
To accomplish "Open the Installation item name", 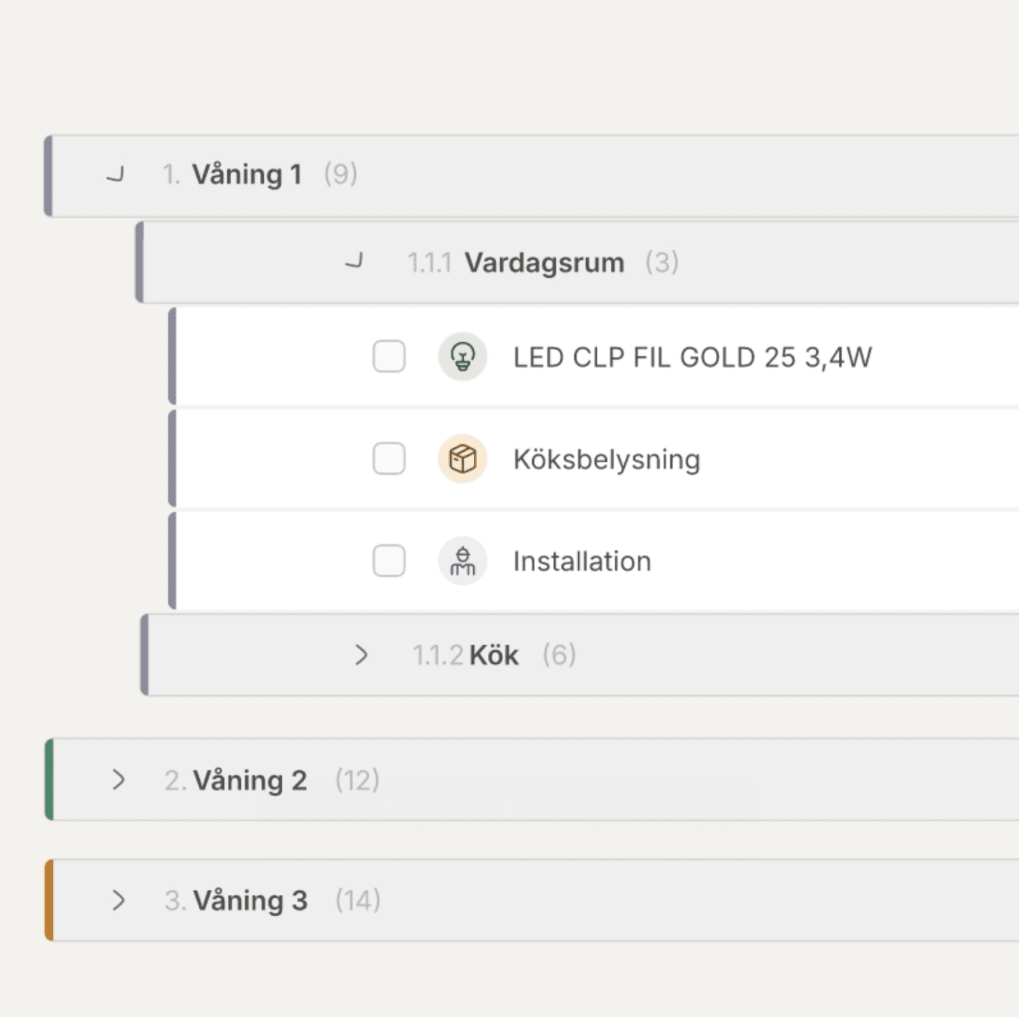I will point(582,561).
